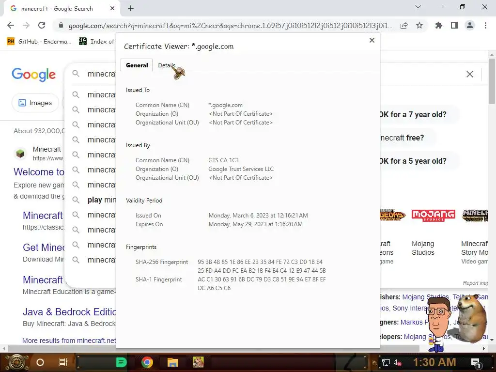The height and width of the screenshot is (372, 496).
Task: Click the Markus Persson developer link
Action: (415, 322)
